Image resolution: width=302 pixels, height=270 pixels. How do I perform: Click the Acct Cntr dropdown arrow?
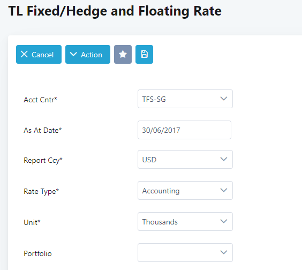click(224, 99)
